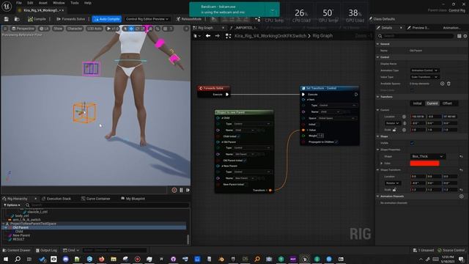Navigate forward in the Rig Graph
469x264 pixels.
(217, 36)
